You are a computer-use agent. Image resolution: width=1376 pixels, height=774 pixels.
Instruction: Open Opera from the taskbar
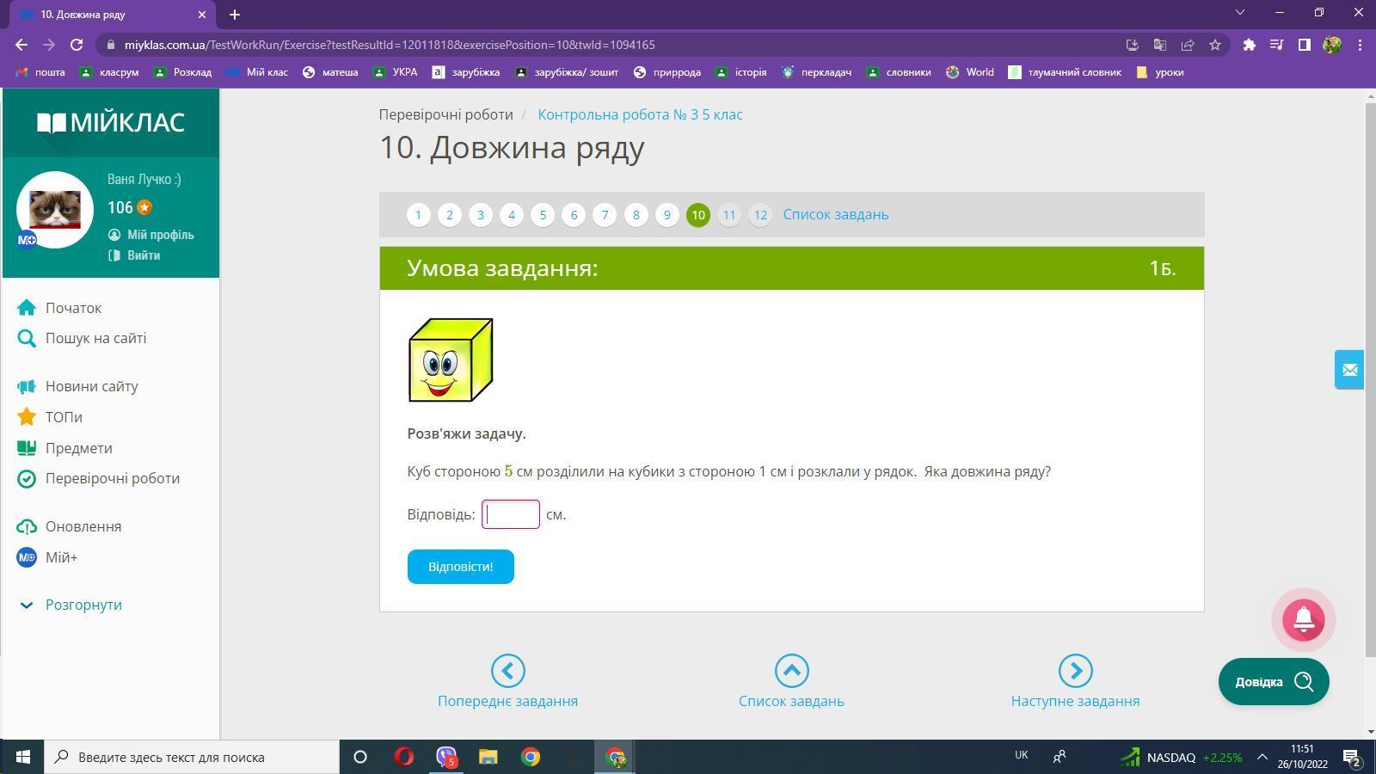click(403, 757)
